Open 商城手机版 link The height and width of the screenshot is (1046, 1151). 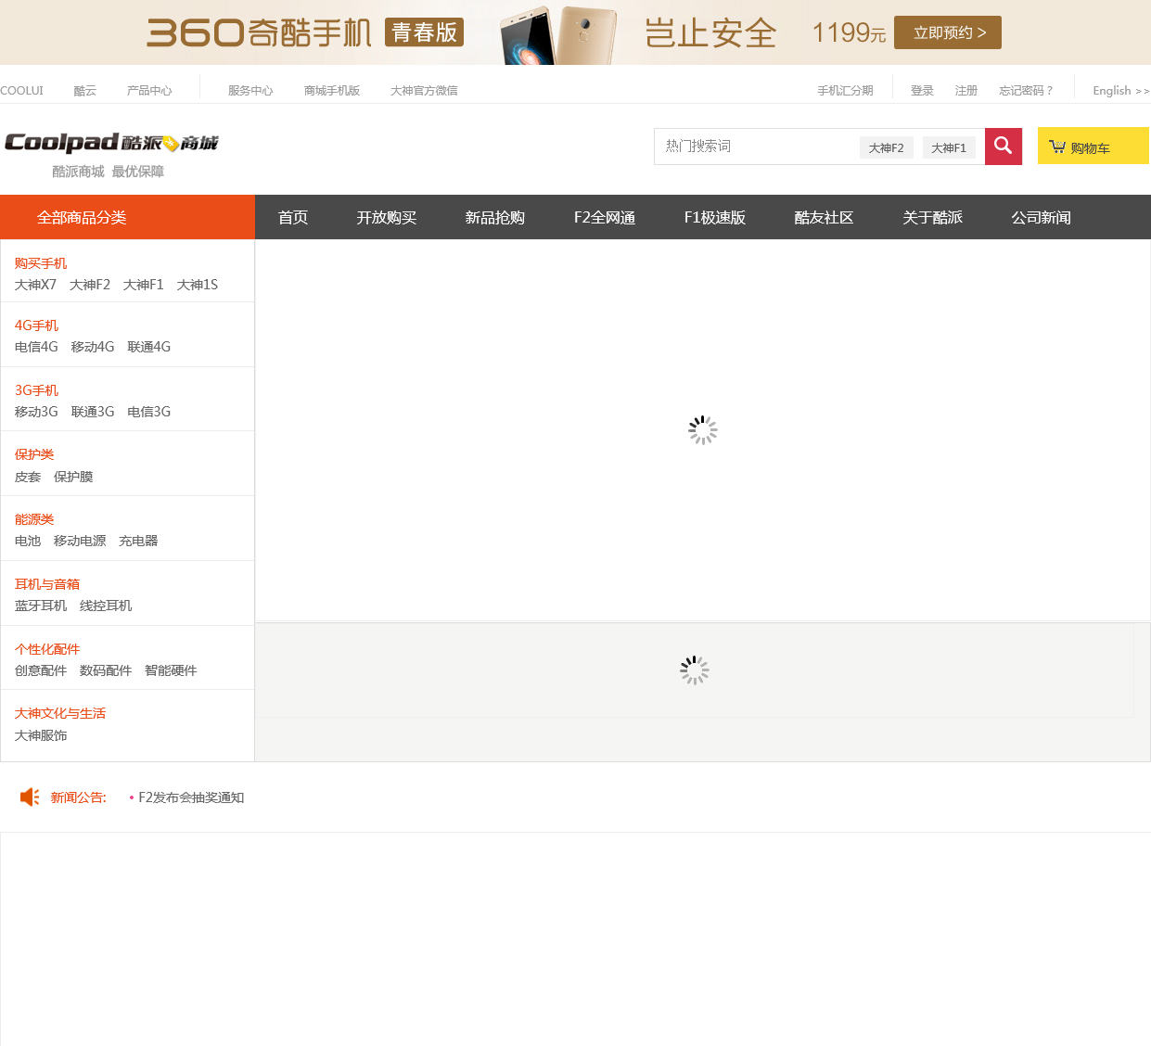coord(332,90)
